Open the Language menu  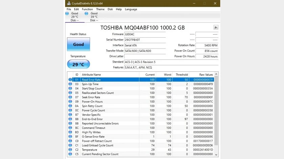131,9
